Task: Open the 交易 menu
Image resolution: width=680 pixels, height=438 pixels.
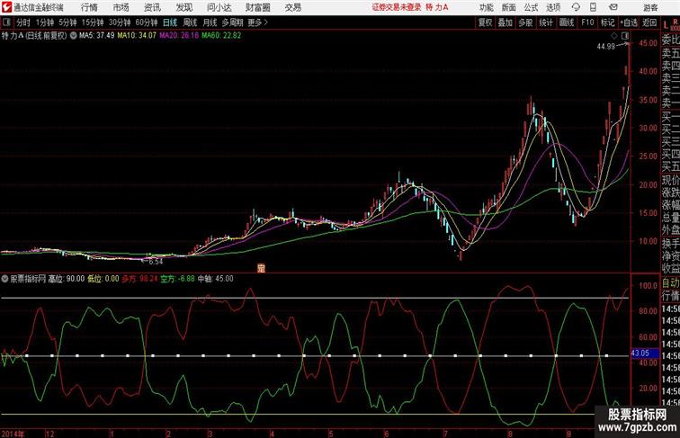Action: 293,7
